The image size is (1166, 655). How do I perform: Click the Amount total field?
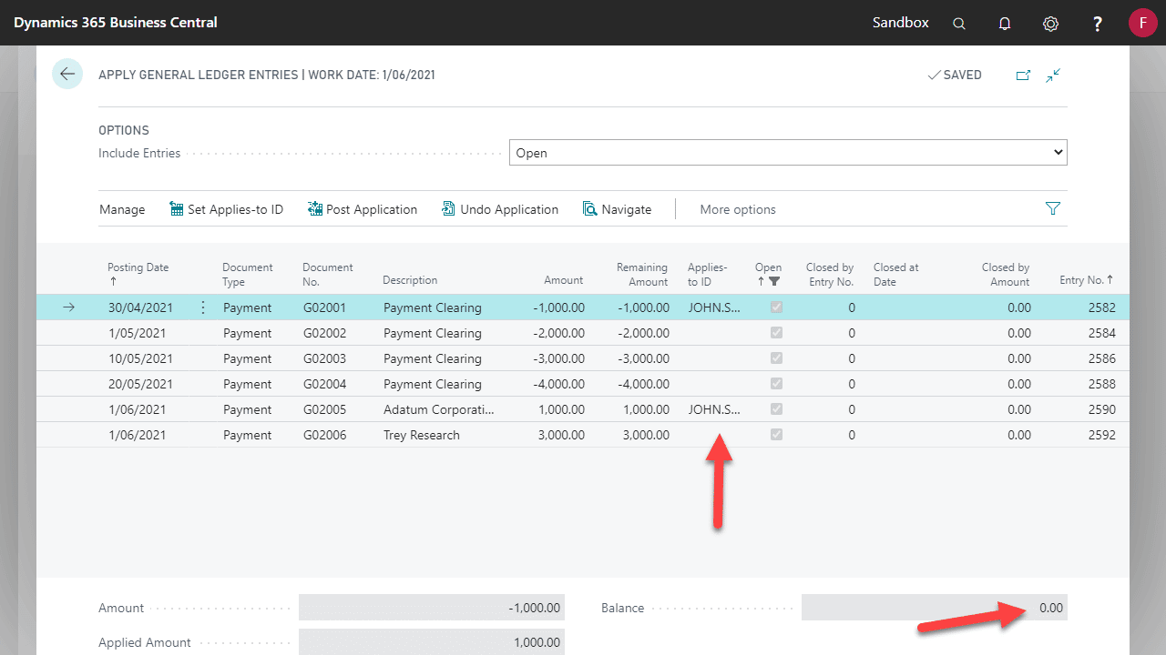click(x=432, y=608)
